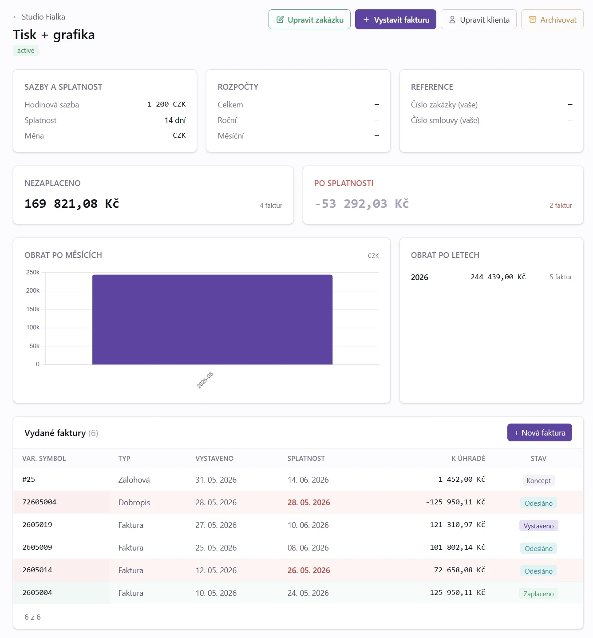The image size is (593, 638).
Task: Click the person icon in Upravit klienta
Action: (452, 20)
